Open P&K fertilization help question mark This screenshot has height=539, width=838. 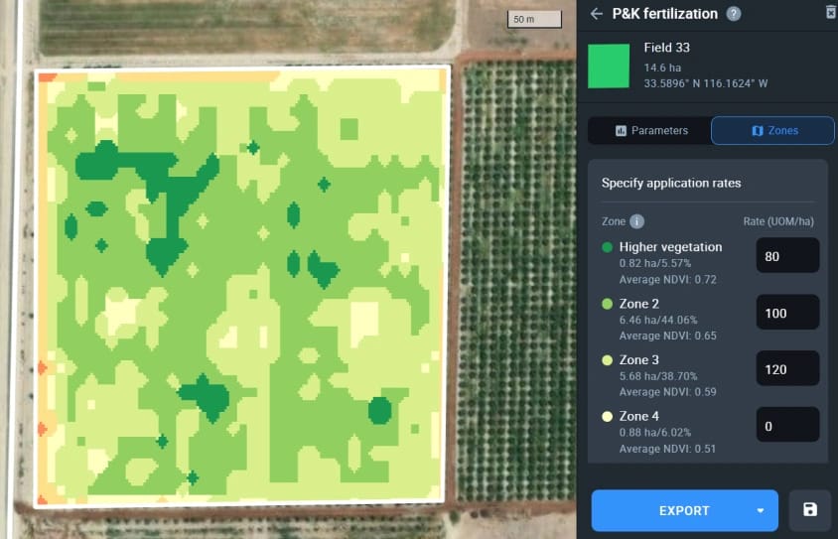point(734,14)
